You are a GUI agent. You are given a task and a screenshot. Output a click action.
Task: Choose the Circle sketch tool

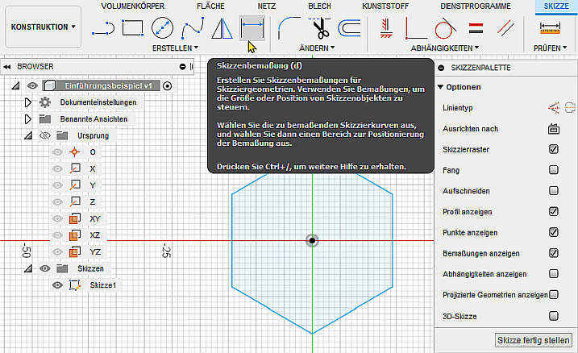pyautogui.click(x=162, y=29)
